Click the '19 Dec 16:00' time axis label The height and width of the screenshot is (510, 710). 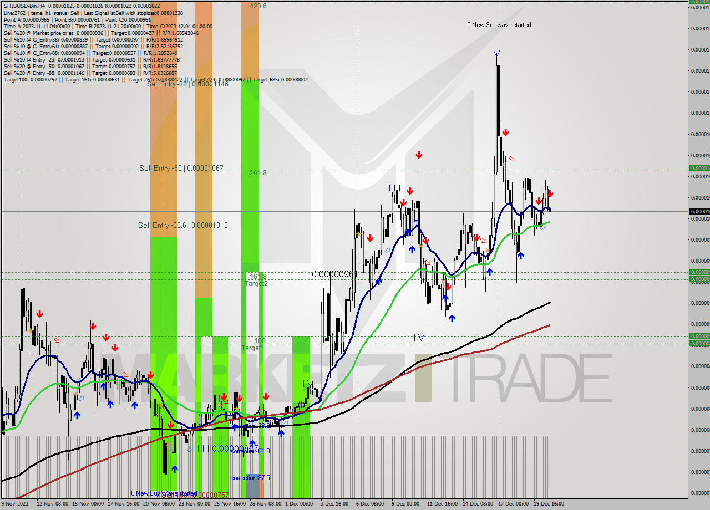coord(550,504)
